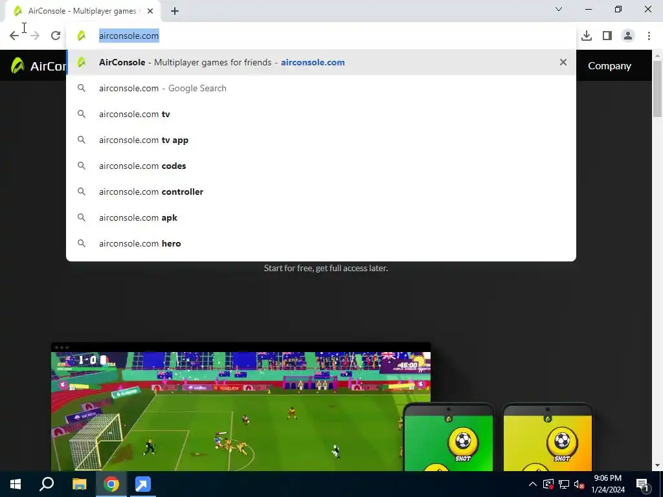This screenshot has height=497, width=663.
Task: Toggle the Chrome side panel icon
Action: pyautogui.click(x=607, y=36)
